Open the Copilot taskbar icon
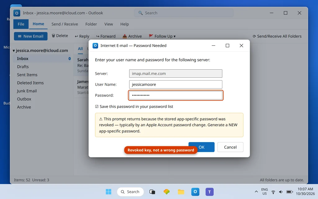 (x=166, y=192)
